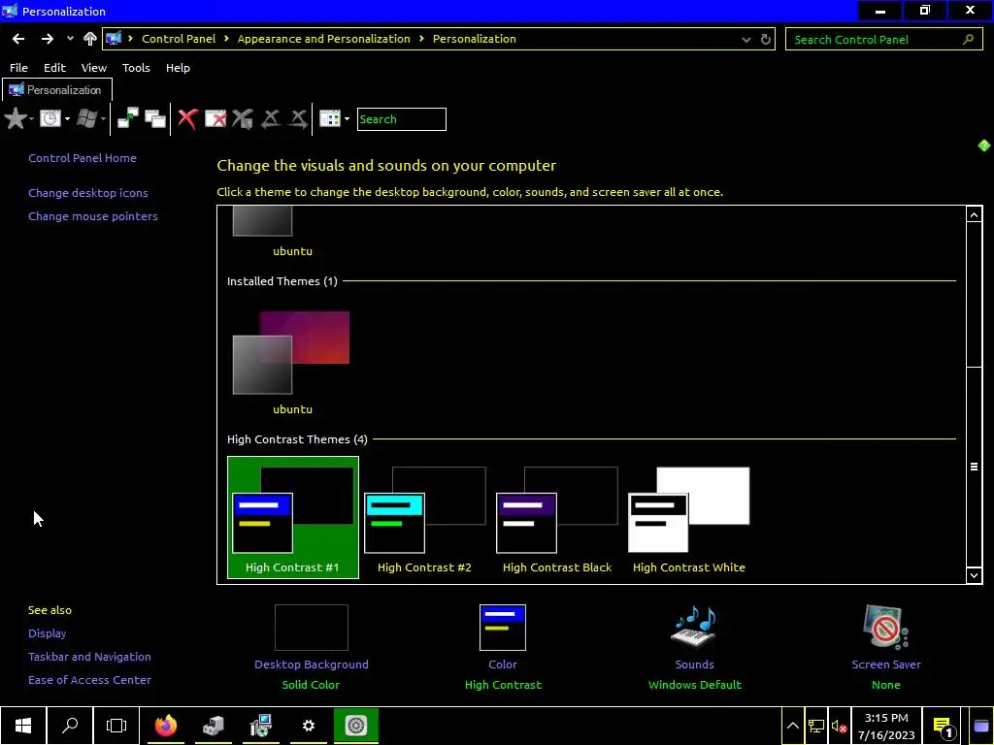Open Task View on taskbar
Viewport: 994px width, 745px height.
(x=116, y=726)
